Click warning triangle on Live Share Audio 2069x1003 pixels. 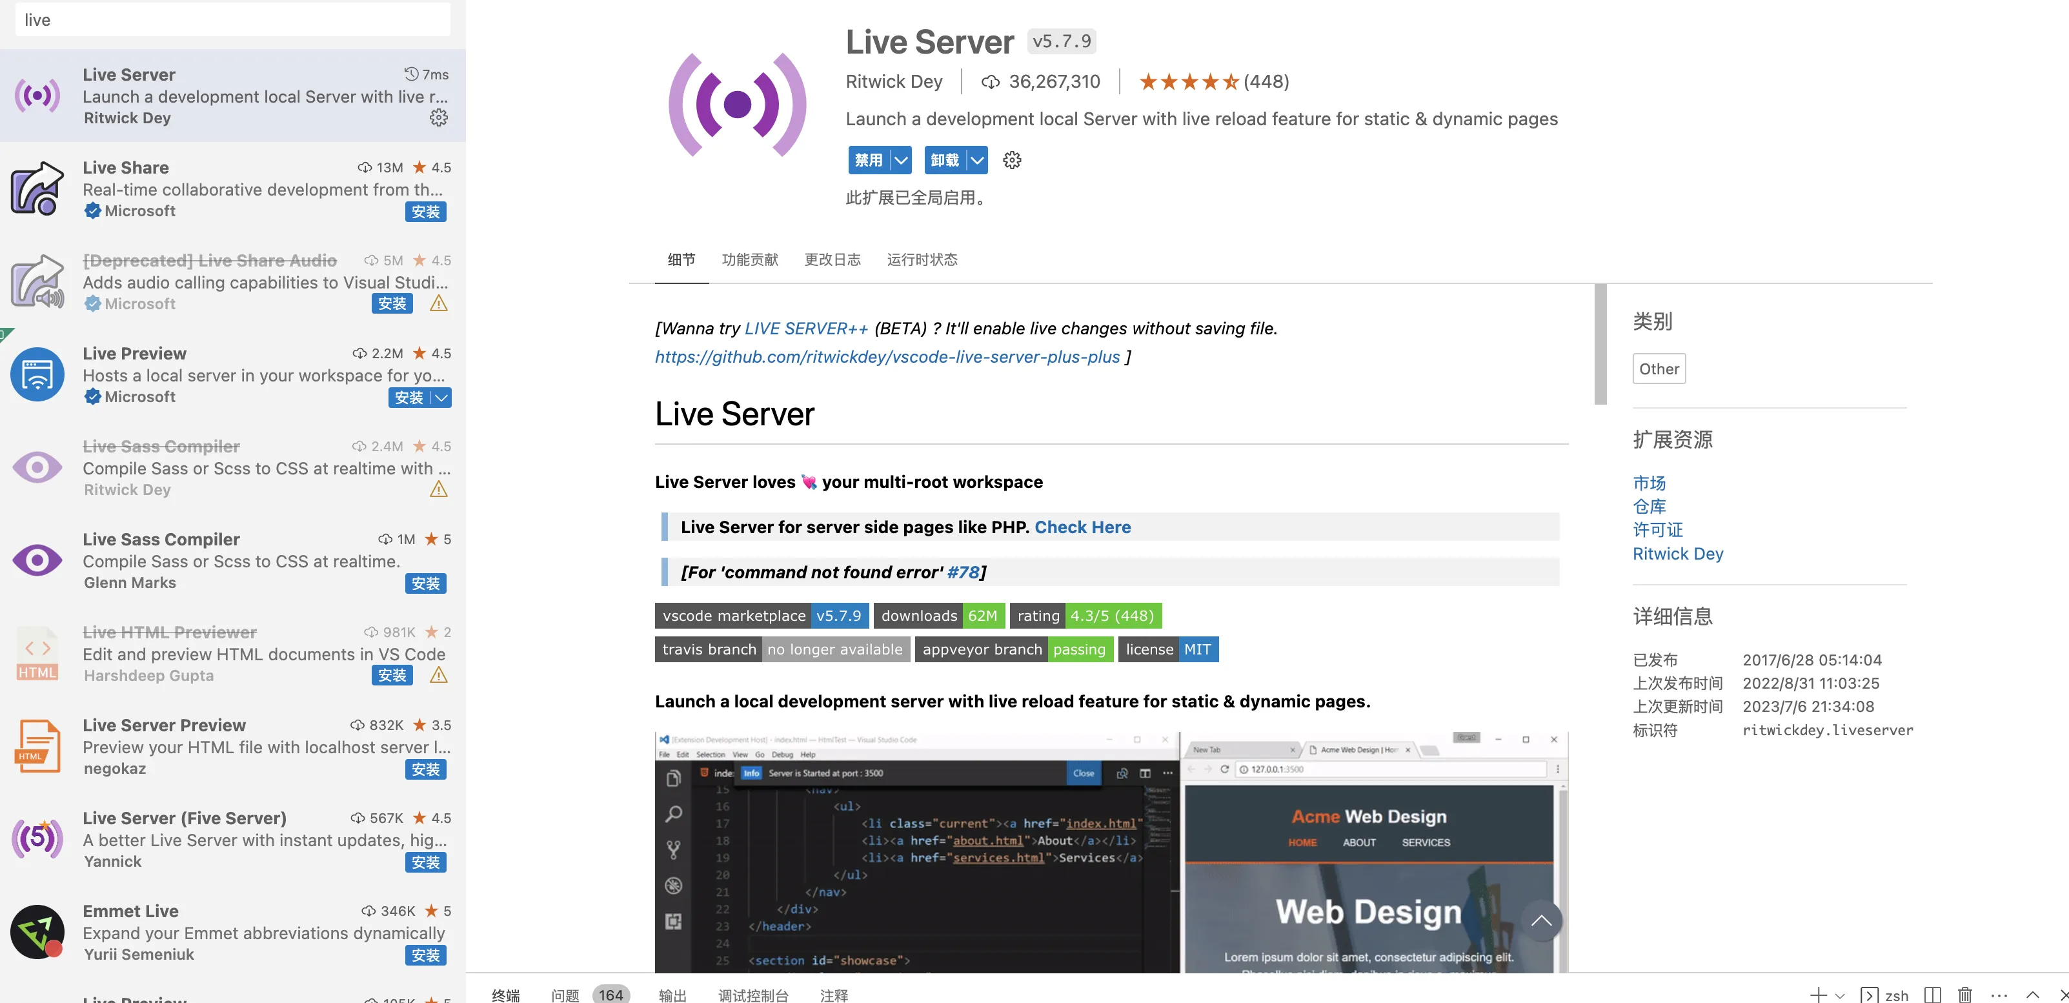coord(439,303)
